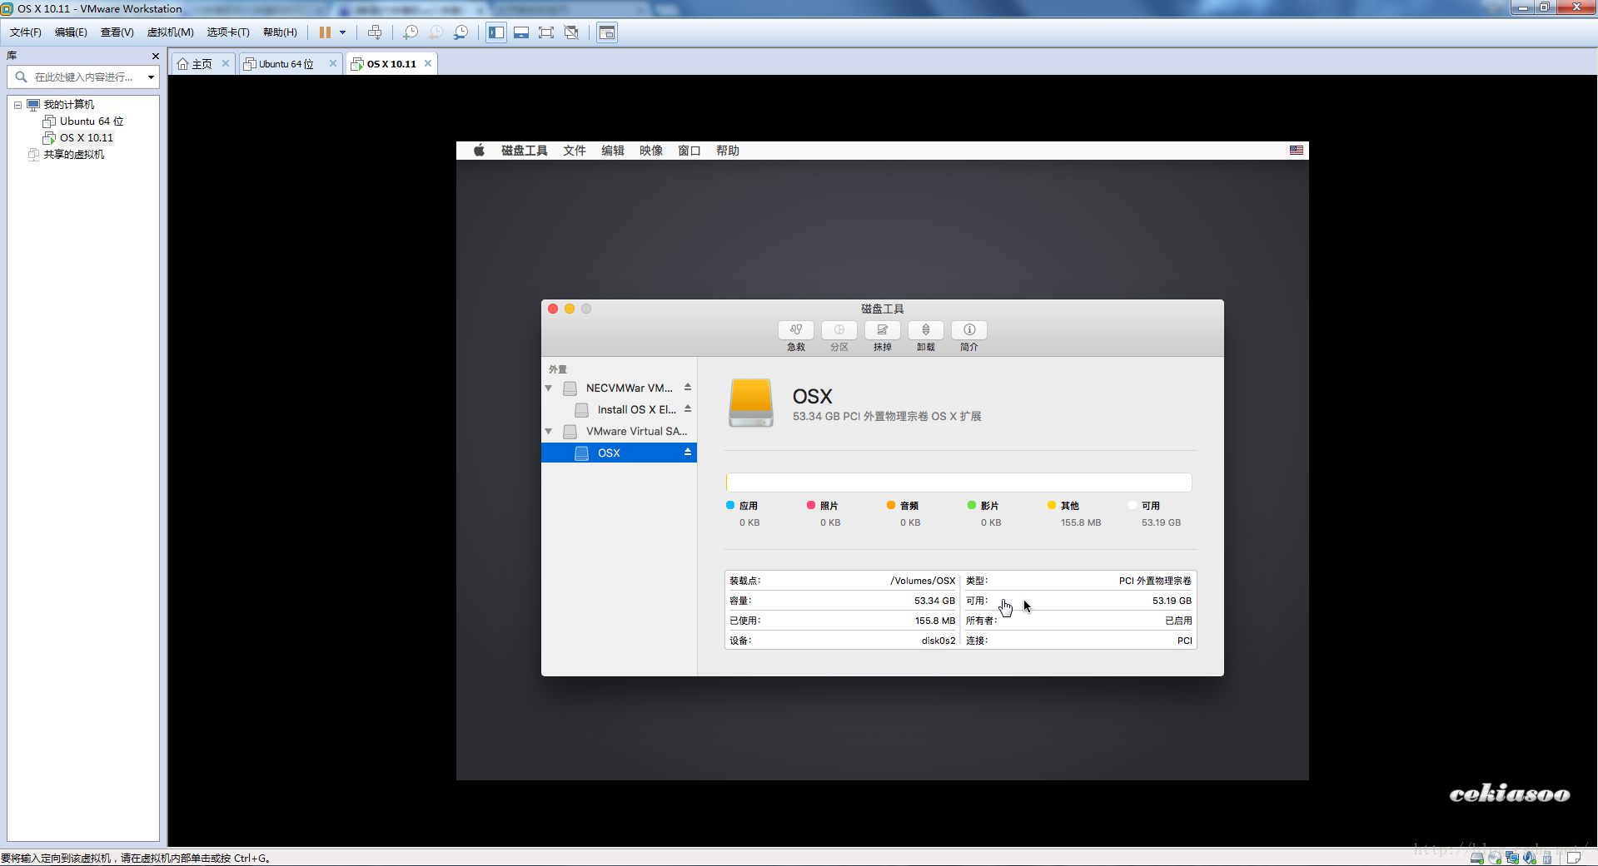
Task: Open the power options dropdown arrow beside pause
Action: (342, 32)
